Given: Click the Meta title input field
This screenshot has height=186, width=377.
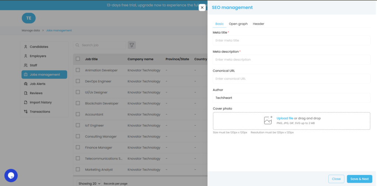Looking at the screenshot, I should (x=291, y=40).
